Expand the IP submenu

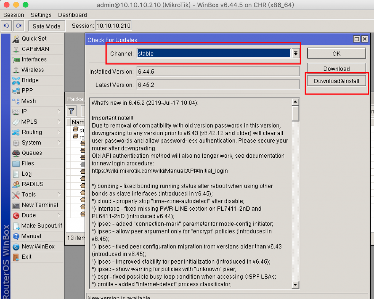tap(59, 111)
